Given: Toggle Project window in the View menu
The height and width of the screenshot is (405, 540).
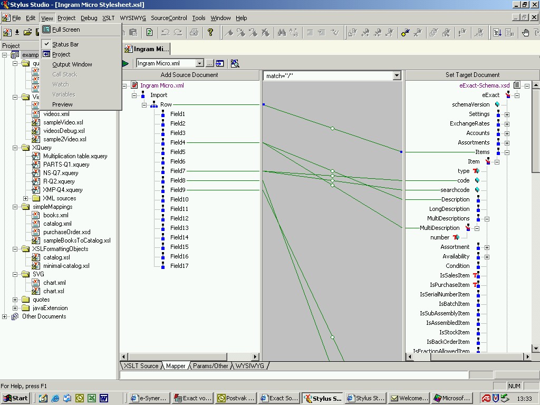Looking at the screenshot, I should click(x=61, y=54).
